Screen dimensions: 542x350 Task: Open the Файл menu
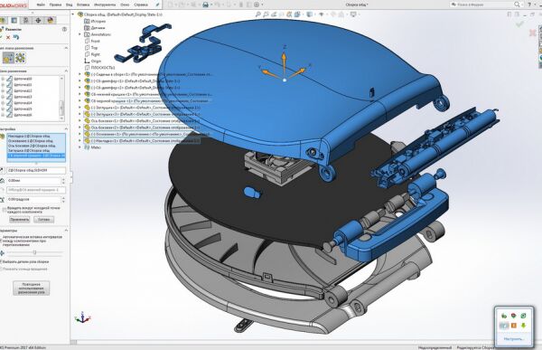(x=41, y=5)
